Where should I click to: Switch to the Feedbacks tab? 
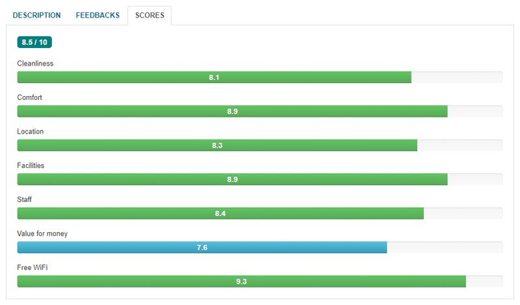(x=97, y=16)
